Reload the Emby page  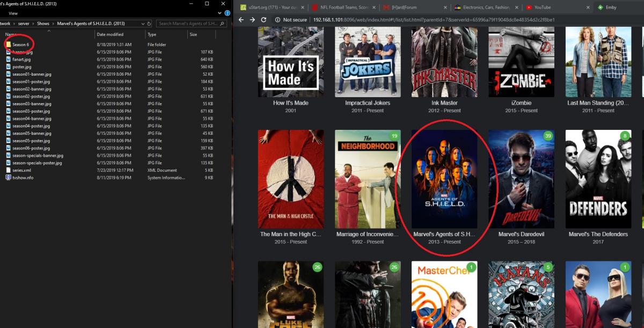(x=264, y=20)
